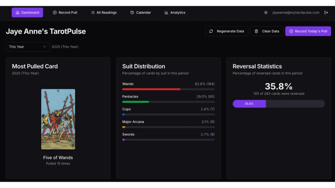Open the This Year period dropdown
The height and width of the screenshot is (188, 335).
point(27,47)
